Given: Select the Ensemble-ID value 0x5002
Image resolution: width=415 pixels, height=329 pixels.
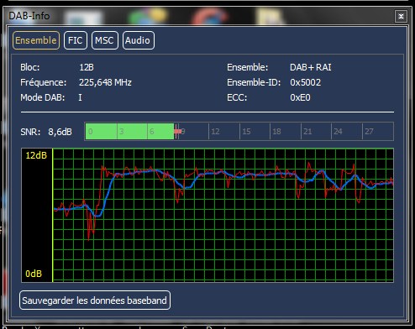Looking at the screenshot, I should (305, 82).
